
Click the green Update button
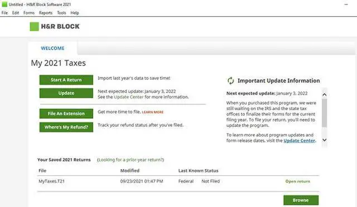click(66, 93)
